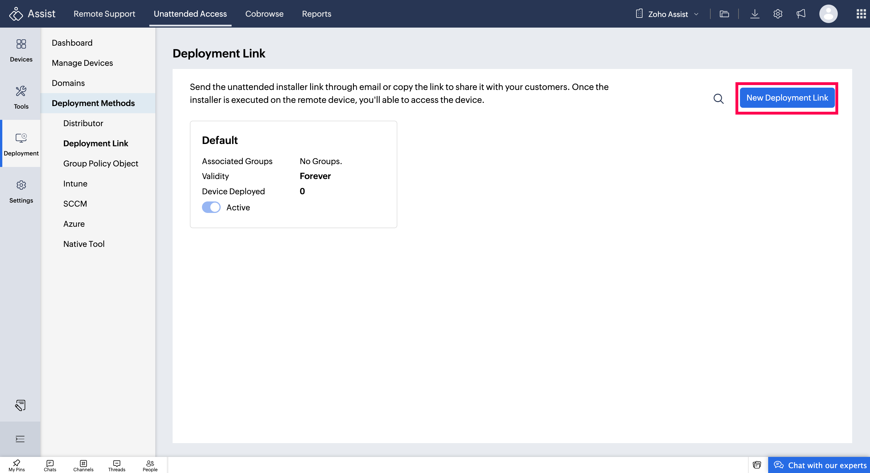Open the file transfer folder icon
The height and width of the screenshot is (473, 870).
pyautogui.click(x=724, y=14)
